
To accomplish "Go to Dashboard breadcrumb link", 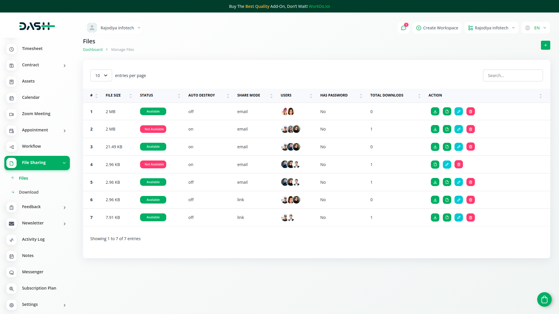I will (x=93, y=50).
